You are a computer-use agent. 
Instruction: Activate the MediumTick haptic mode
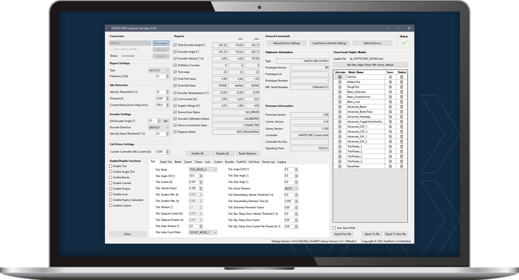click(340, 82)
